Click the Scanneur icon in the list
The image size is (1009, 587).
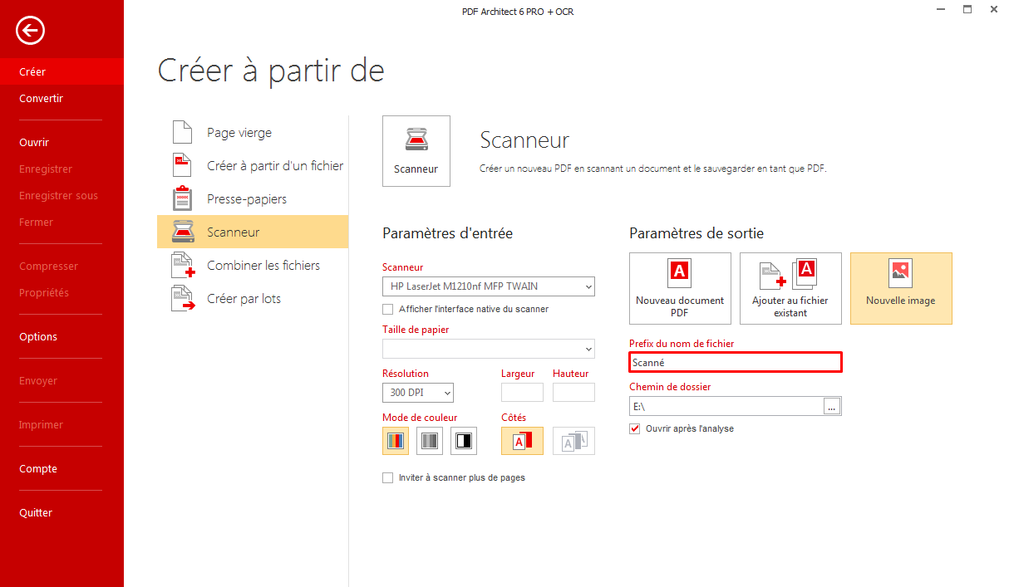[182, 232]
